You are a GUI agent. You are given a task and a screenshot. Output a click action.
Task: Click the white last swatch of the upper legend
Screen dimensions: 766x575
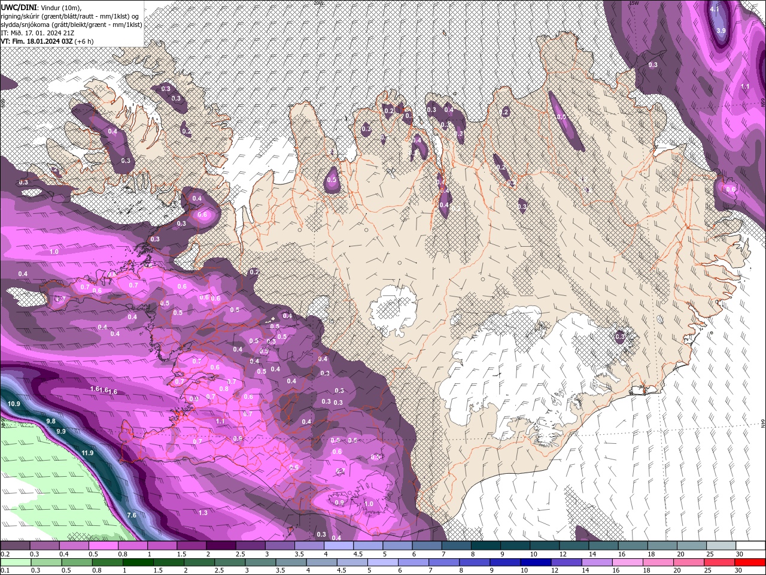click(750, 546)
